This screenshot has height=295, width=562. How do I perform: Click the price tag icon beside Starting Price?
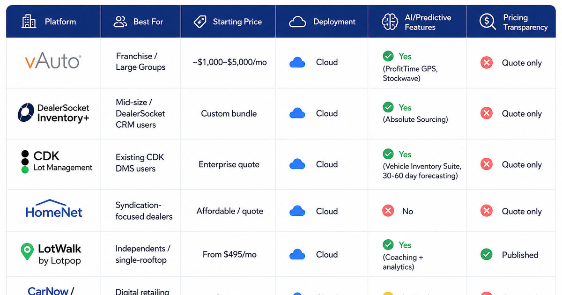coord(200,22)
